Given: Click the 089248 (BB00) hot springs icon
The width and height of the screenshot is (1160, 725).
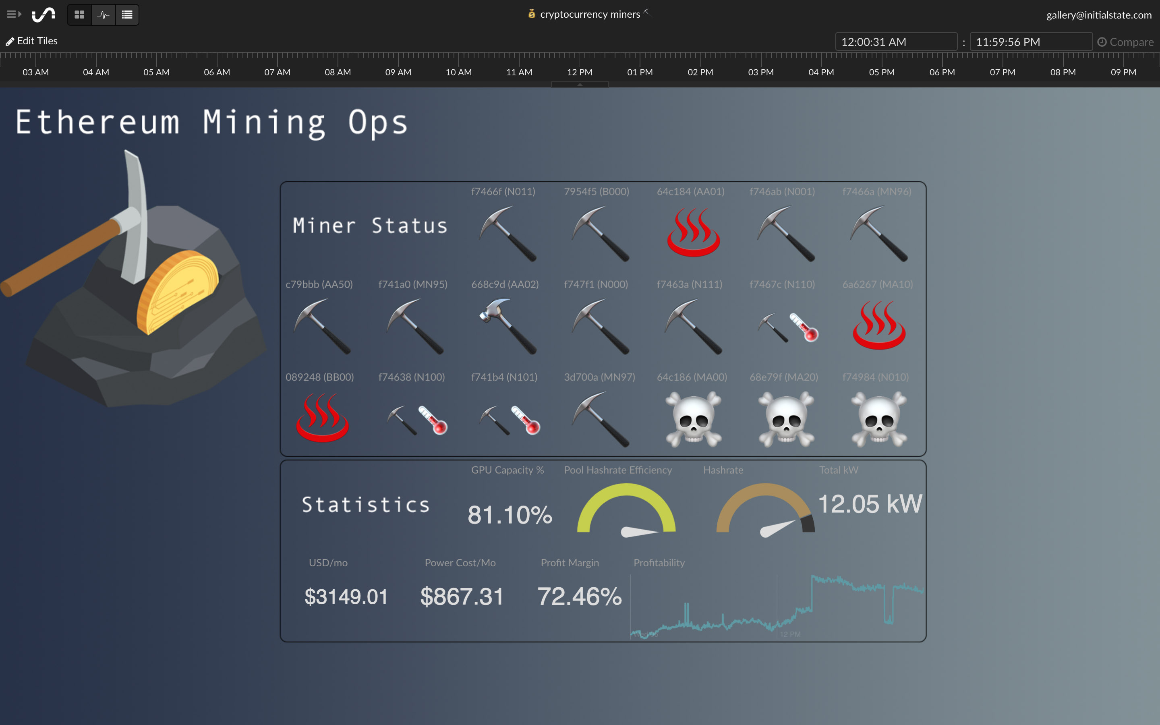Looking at the screenshot, I should click(x=322, y=418).
